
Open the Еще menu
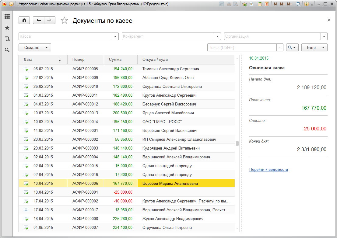[x=314, y=47]
